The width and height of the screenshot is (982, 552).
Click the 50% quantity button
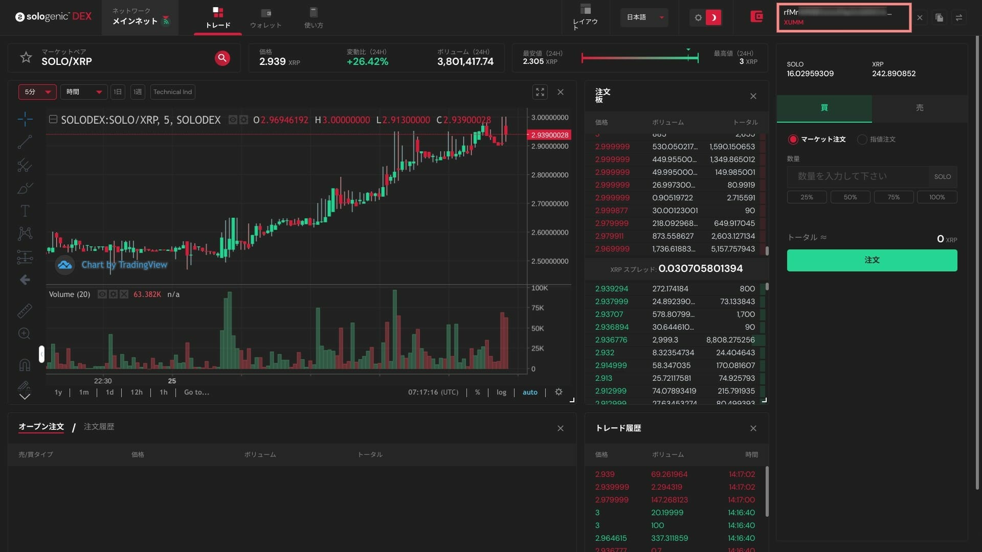point(850,197)
